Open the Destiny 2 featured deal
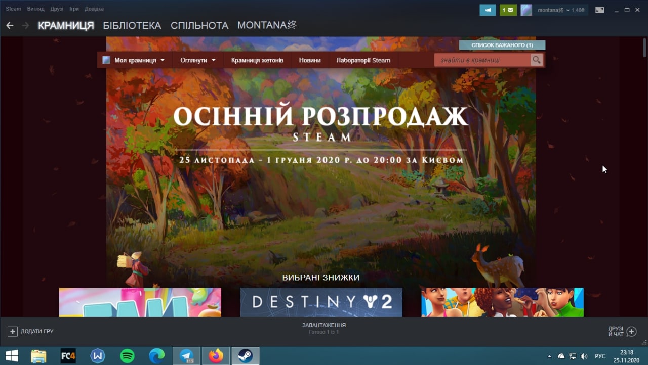 pos(321,302)
